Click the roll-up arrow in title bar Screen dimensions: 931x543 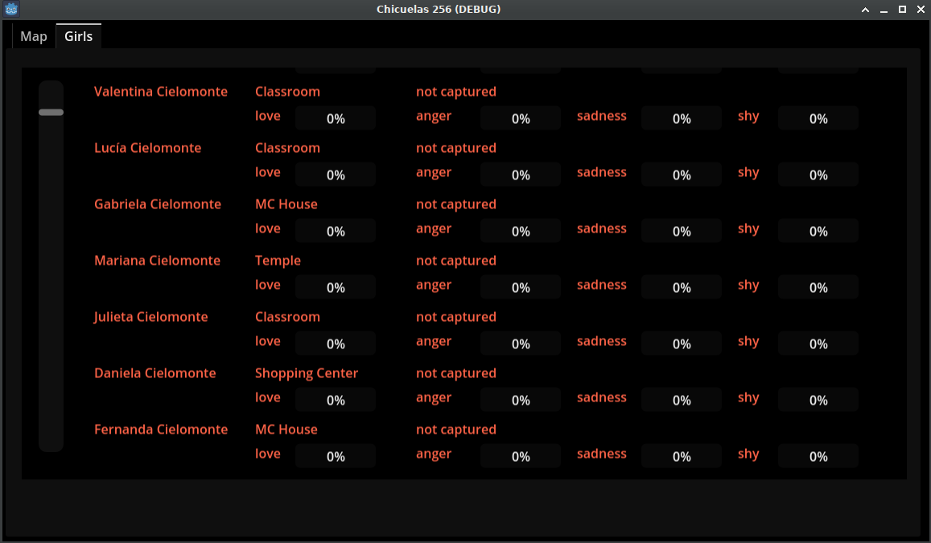click(x=865, y=10)
